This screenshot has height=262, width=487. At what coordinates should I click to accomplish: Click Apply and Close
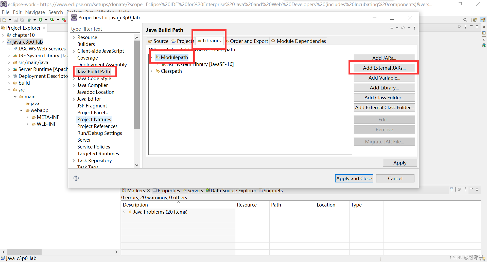coord(354,178)
